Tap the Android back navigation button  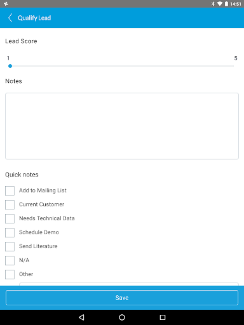[81, 317]
